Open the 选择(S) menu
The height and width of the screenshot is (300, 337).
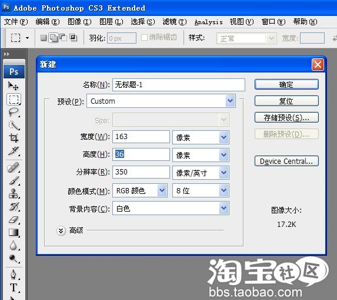[x=143, y=22]
